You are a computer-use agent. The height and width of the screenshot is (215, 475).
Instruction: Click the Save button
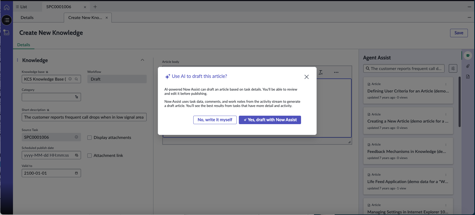coord(459,33)
